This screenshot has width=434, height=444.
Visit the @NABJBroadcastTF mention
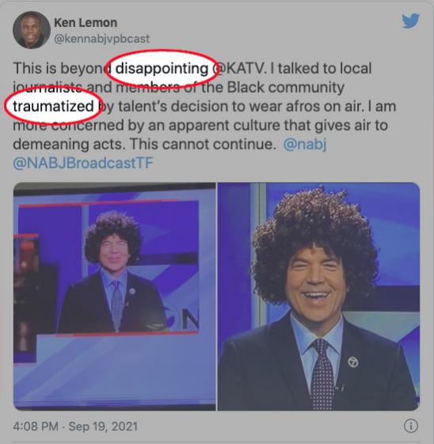tap(83, 163)
